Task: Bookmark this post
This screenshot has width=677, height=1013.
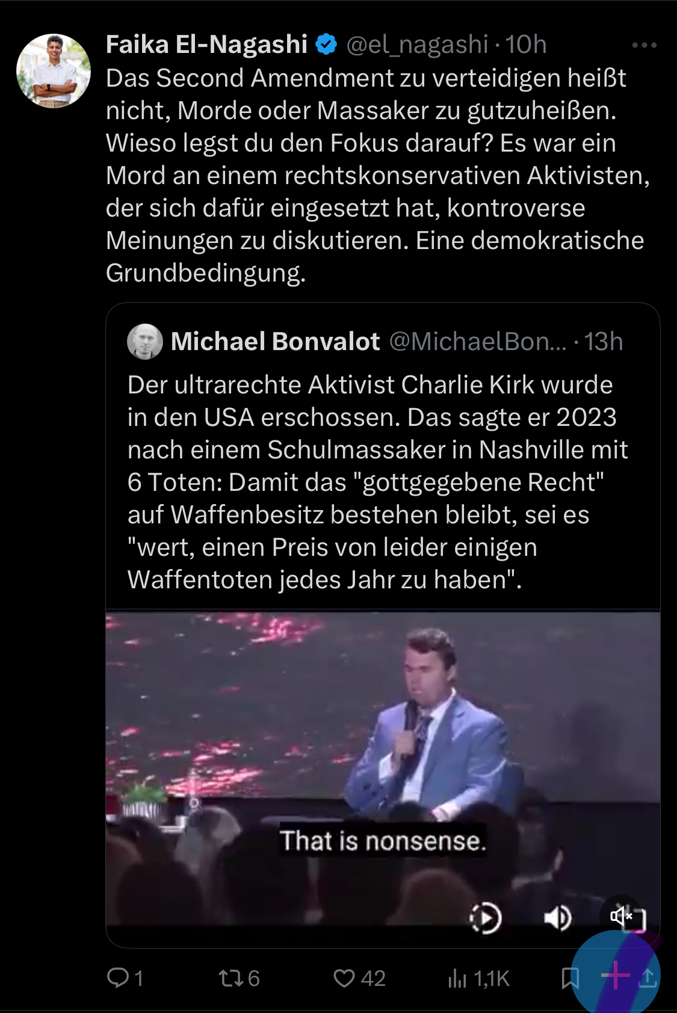Action: [x=569, y=978]
